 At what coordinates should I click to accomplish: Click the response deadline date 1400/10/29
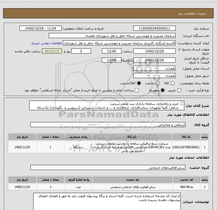[x=154, y=51]
